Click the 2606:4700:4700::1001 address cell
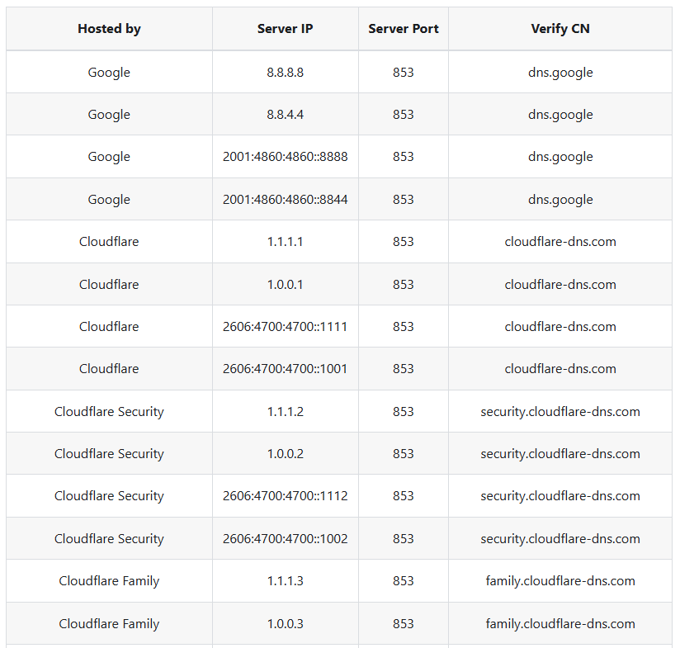The width and height of the screenshot is (680, 648). [x=285, y=369]
